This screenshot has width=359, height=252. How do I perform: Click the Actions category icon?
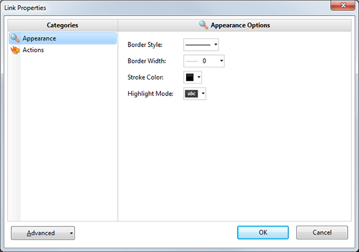point(15,50)
